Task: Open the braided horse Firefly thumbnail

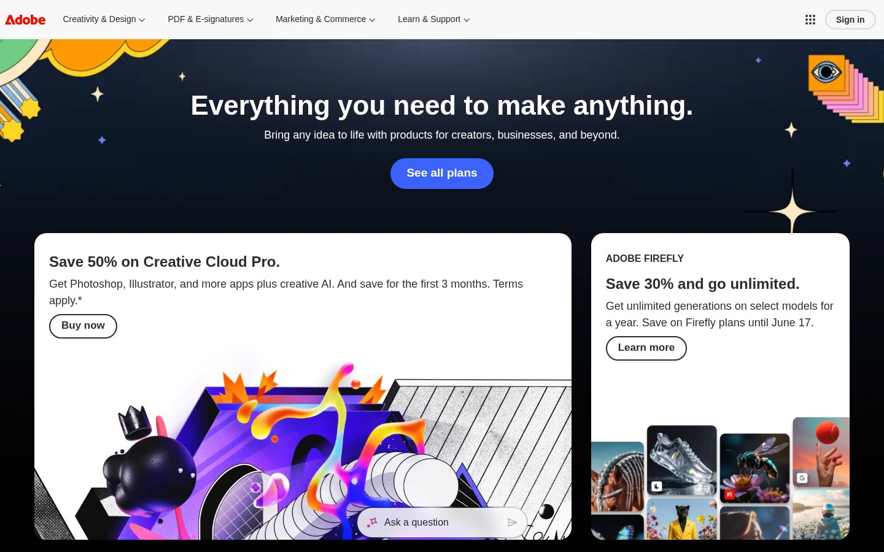Action: point(618,477)
